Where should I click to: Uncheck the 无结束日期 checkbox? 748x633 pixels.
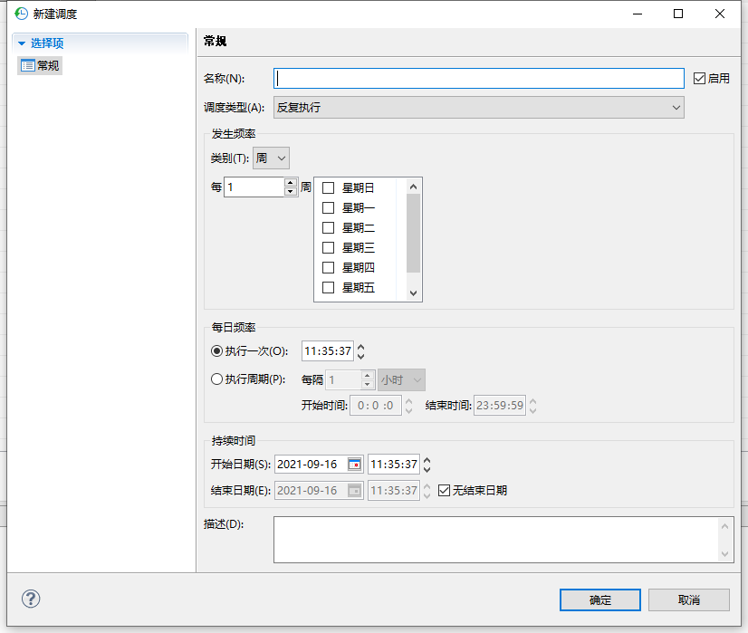(444, 491)
